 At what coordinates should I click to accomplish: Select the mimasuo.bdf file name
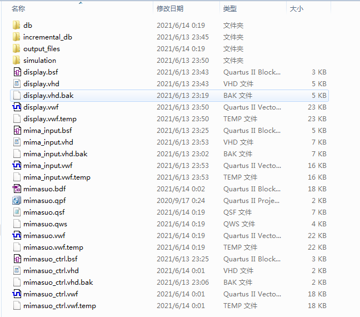[x=44, y=189]
